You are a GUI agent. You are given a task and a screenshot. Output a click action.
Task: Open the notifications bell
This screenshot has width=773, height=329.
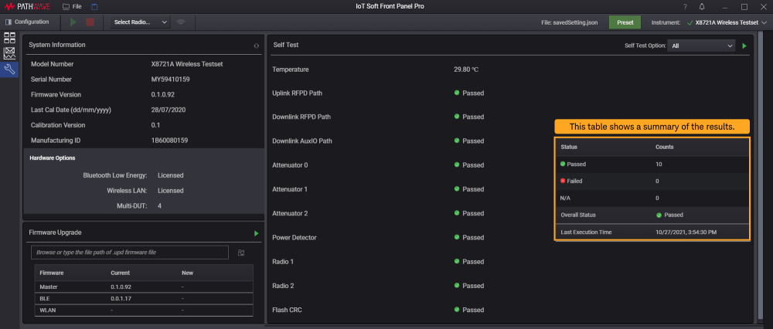pyautogui.click(x=702, y=6)
